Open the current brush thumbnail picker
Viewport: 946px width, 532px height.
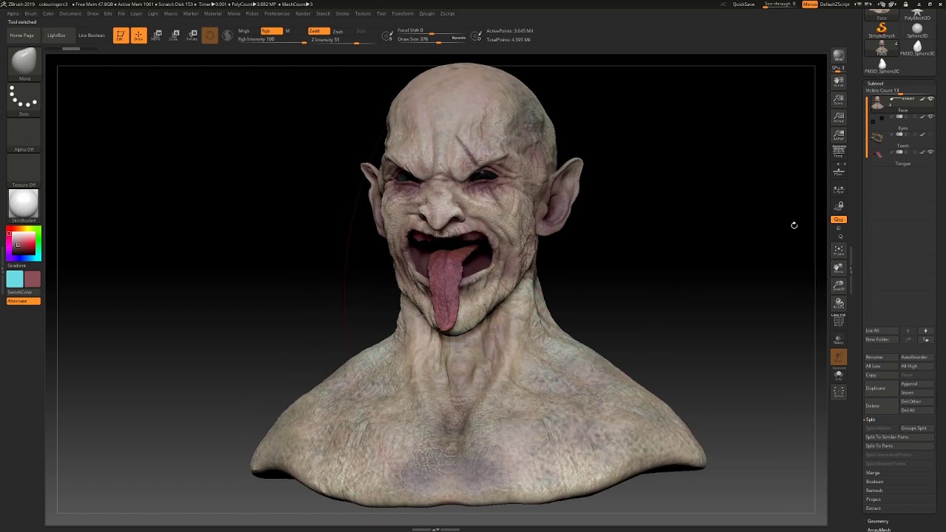coord(24,64)
